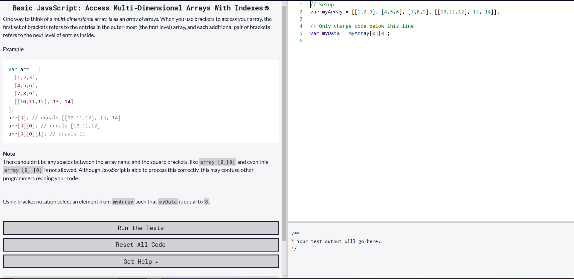Viewport: 574px width, 279px height.
Task: Run the Tests
Action: [x=141, y=228]
